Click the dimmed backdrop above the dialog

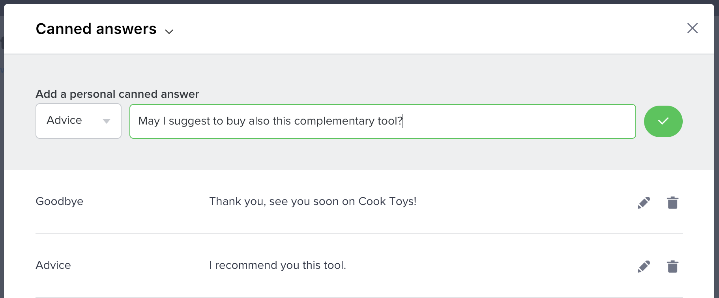(x=355, y=2)
